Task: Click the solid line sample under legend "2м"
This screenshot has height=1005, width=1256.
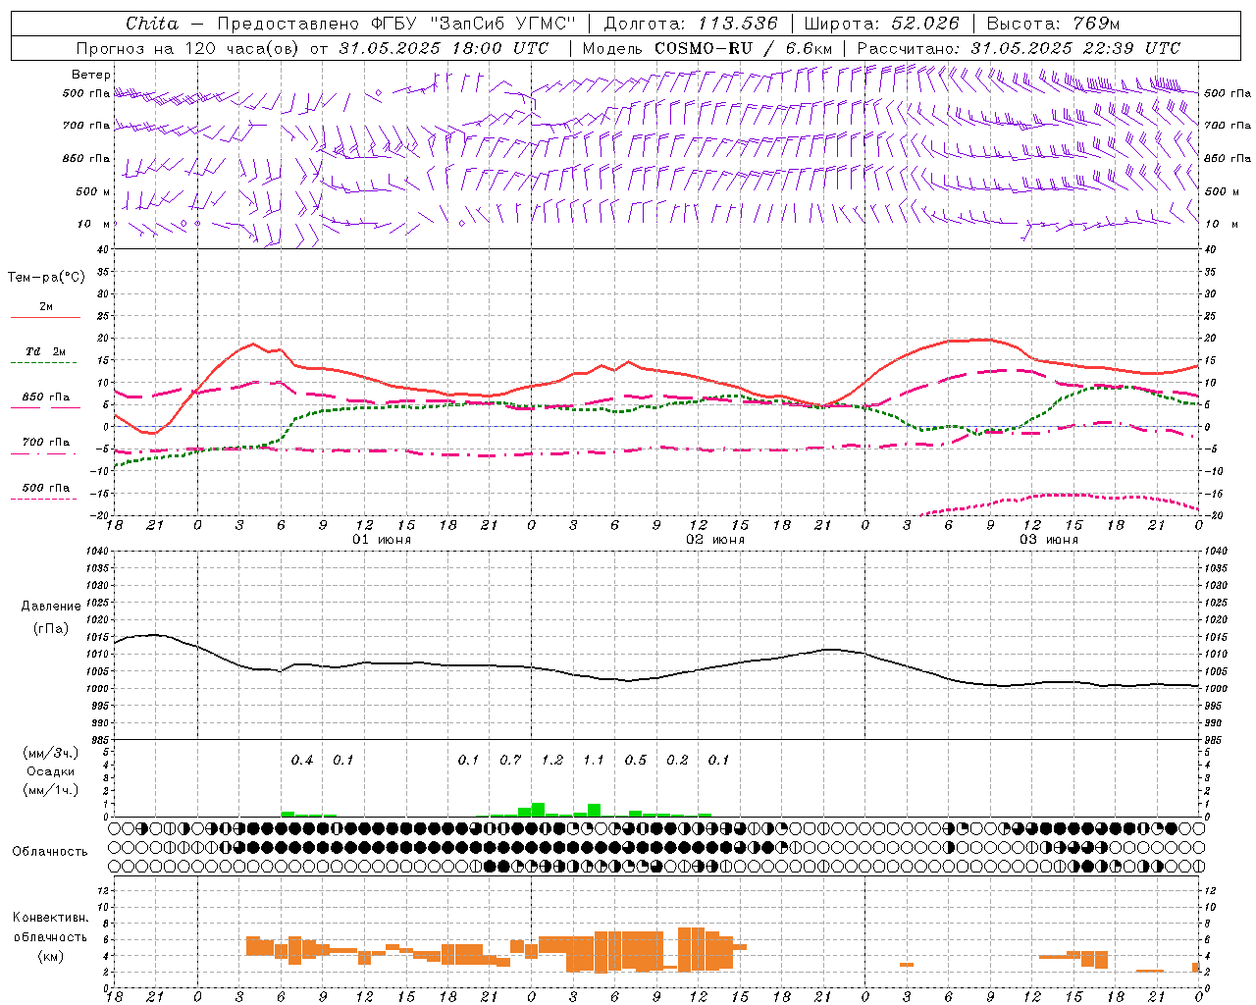Action: click(x=46, y=317)
